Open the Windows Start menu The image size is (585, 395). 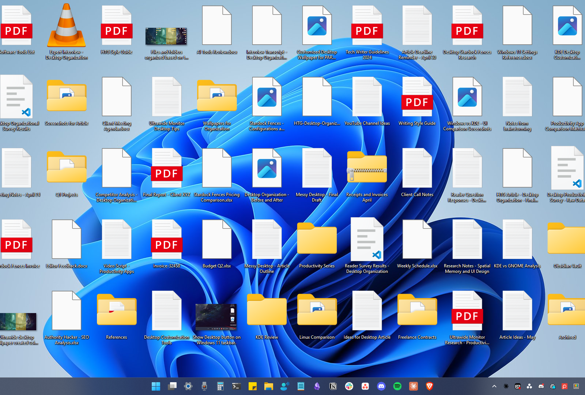pos(156,386)
